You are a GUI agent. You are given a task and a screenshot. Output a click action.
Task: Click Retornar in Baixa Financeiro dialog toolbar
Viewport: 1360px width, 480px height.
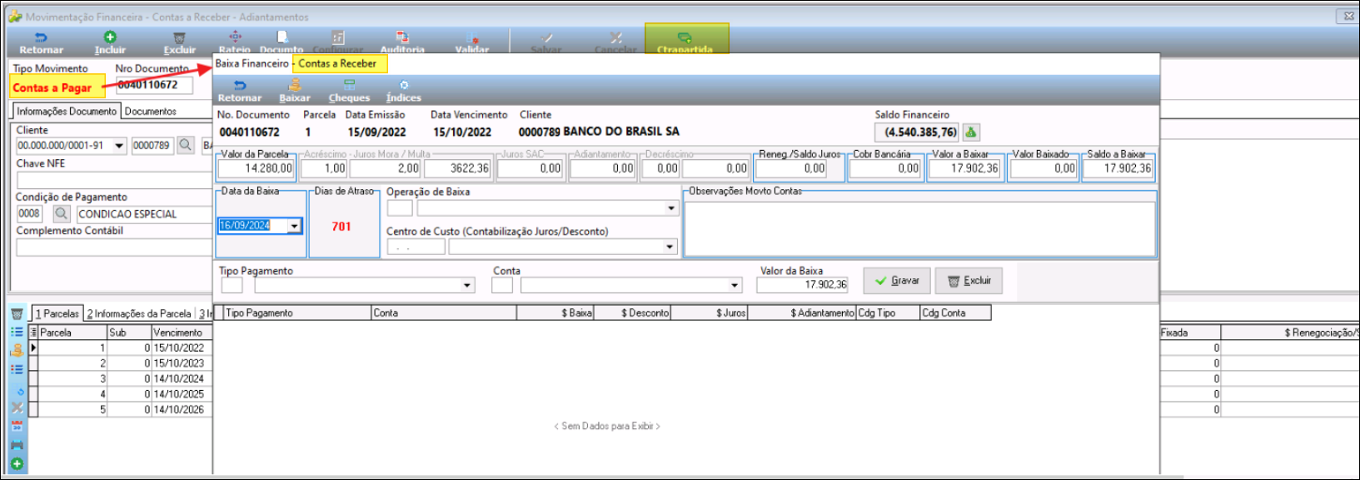pos(240,91)
